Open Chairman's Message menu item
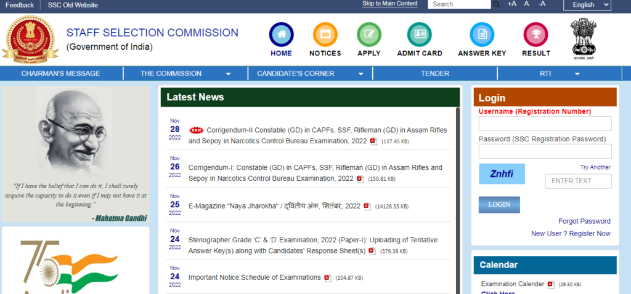631x294 pixels. click(x=61, y=74)
